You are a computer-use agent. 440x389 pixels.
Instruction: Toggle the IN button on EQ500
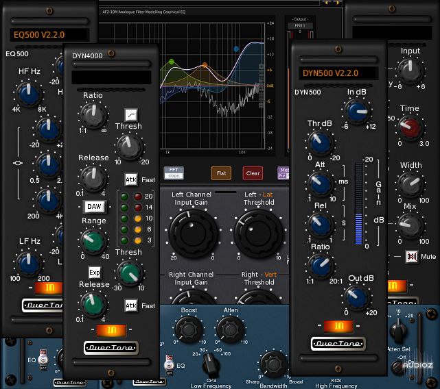(49, 288)
